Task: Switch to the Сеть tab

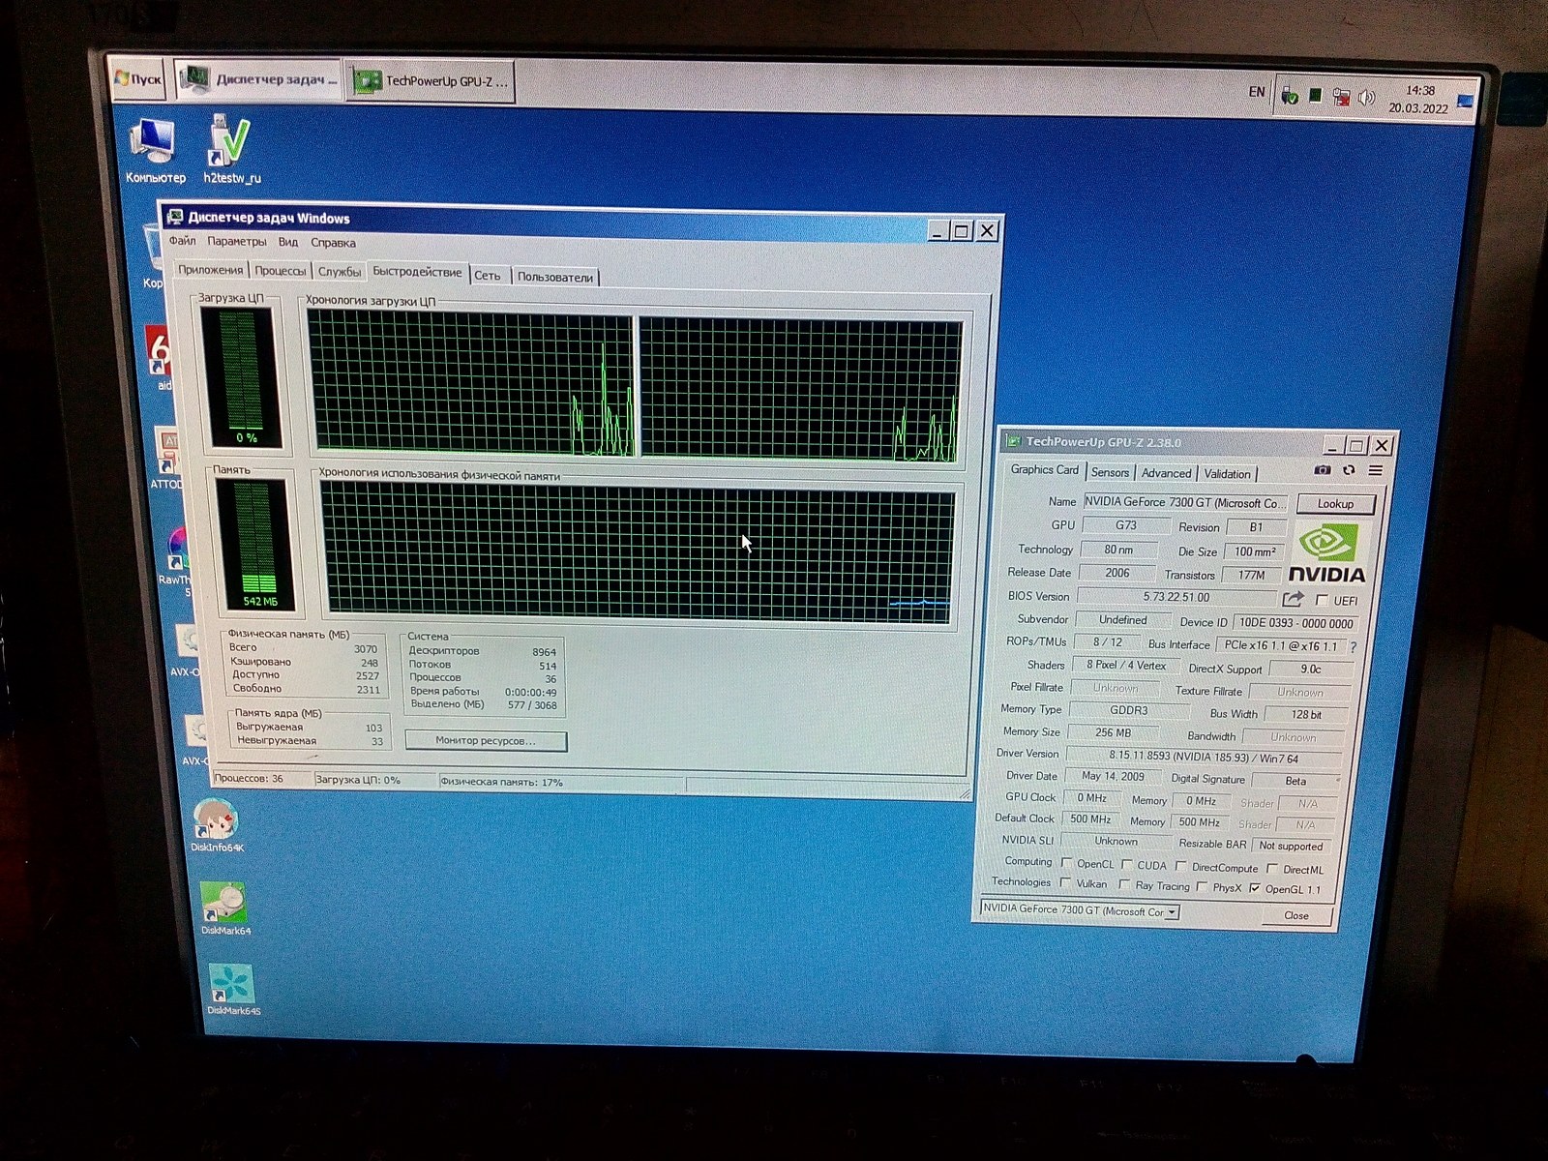Action: pos(488,276)
